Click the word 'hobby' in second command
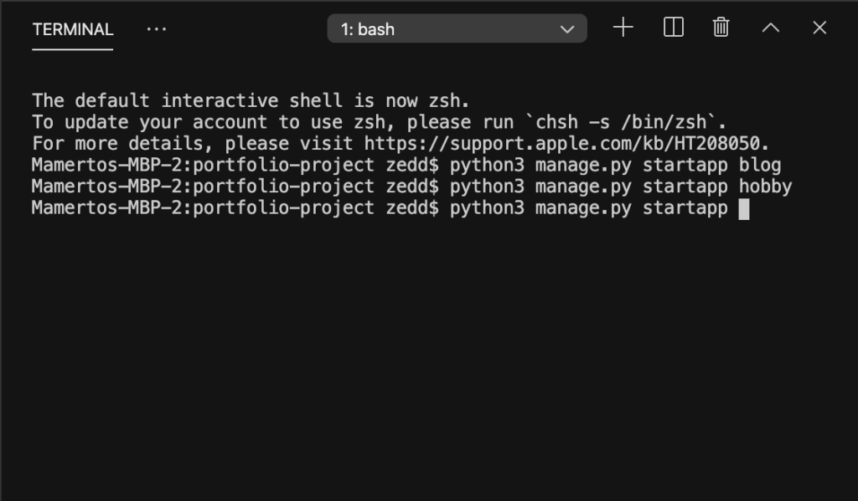 tap(765, 187)
